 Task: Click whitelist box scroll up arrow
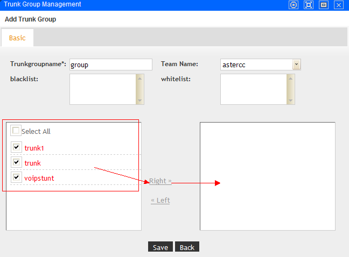coord(291,78)
